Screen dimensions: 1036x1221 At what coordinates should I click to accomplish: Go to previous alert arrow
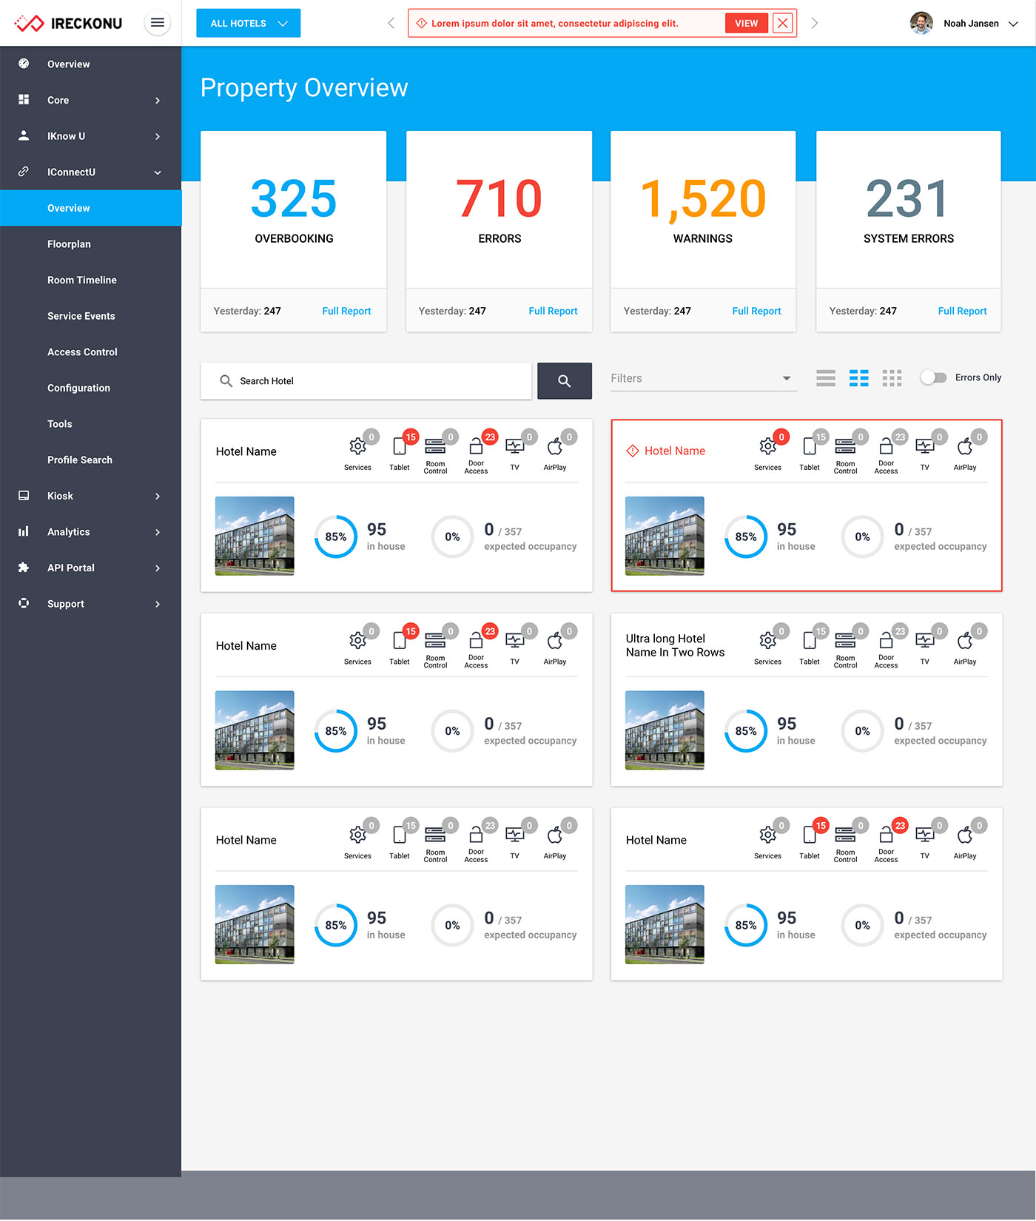(x=391, y=23)
